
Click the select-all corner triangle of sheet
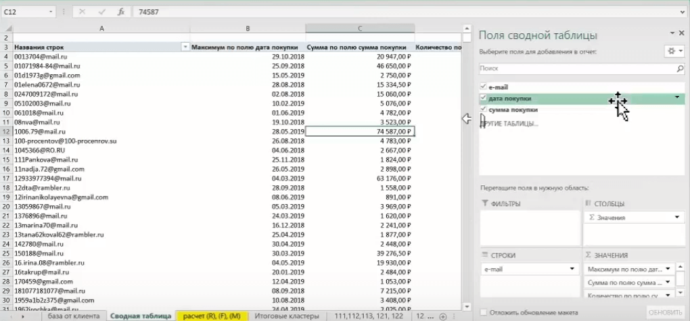tap(8, 28)
